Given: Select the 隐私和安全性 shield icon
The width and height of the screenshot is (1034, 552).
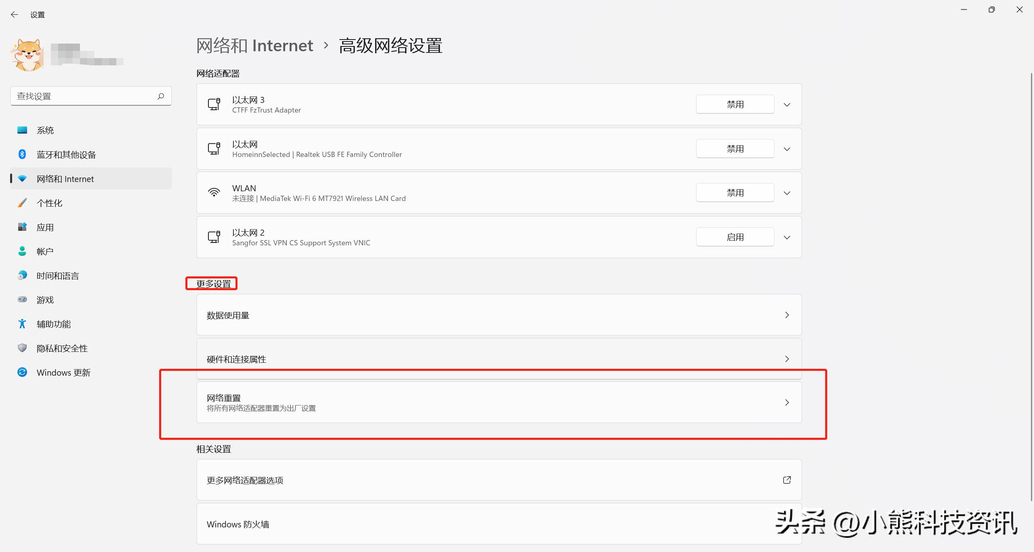Looking at the screenshot, I should point(22,348).
